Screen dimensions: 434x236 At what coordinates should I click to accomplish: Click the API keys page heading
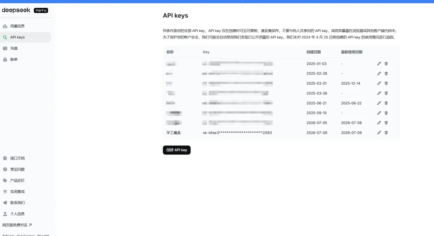tap(176, 16)
